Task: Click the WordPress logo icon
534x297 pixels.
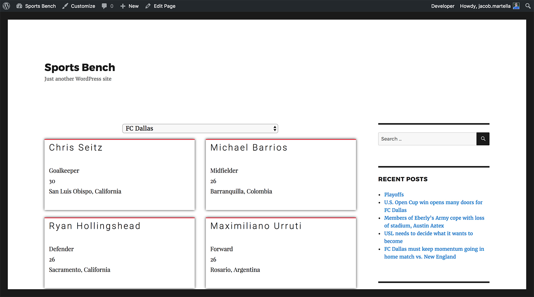Action: [x=6, y=6]
